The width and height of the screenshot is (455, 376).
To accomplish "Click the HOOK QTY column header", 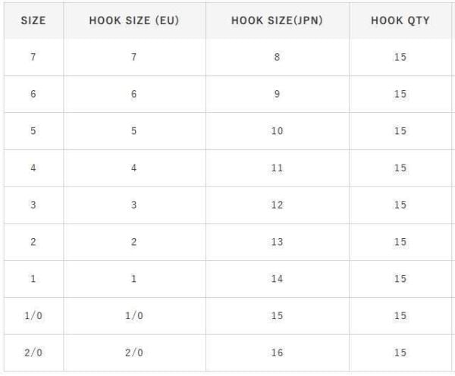I will (400, 20).
